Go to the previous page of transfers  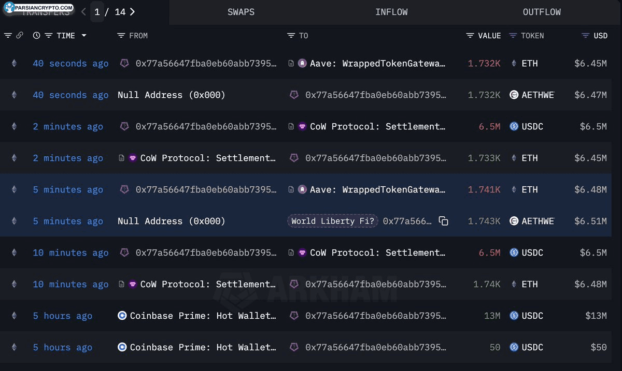(83, 11)
